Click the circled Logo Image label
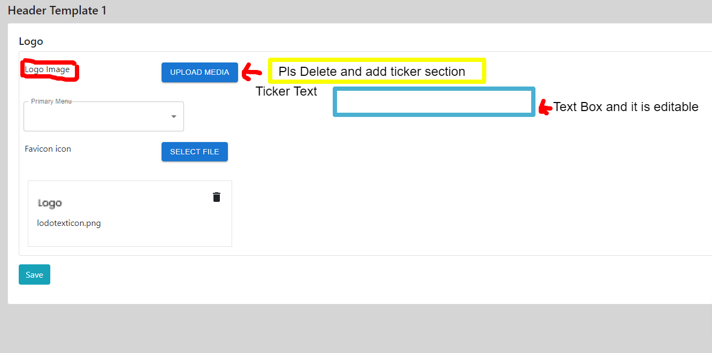The height and width of the screenshot is (353, 712). coord(47,69)
